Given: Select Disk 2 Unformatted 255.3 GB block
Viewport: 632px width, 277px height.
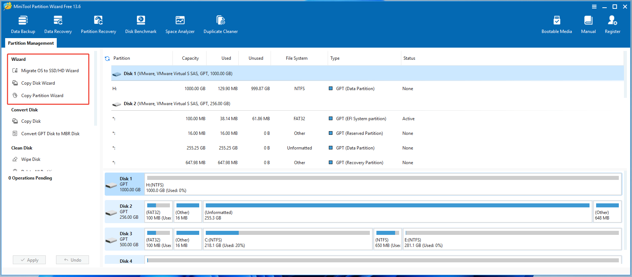Looking at the screenshot, I should tap(397, 211).
